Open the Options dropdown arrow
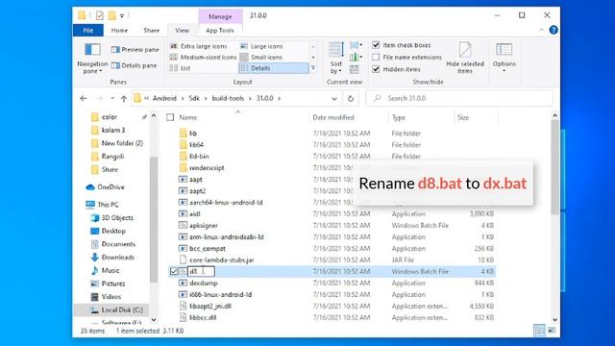Image resolution: width=615 pixels, height=346 pixels. click(504, 71)
